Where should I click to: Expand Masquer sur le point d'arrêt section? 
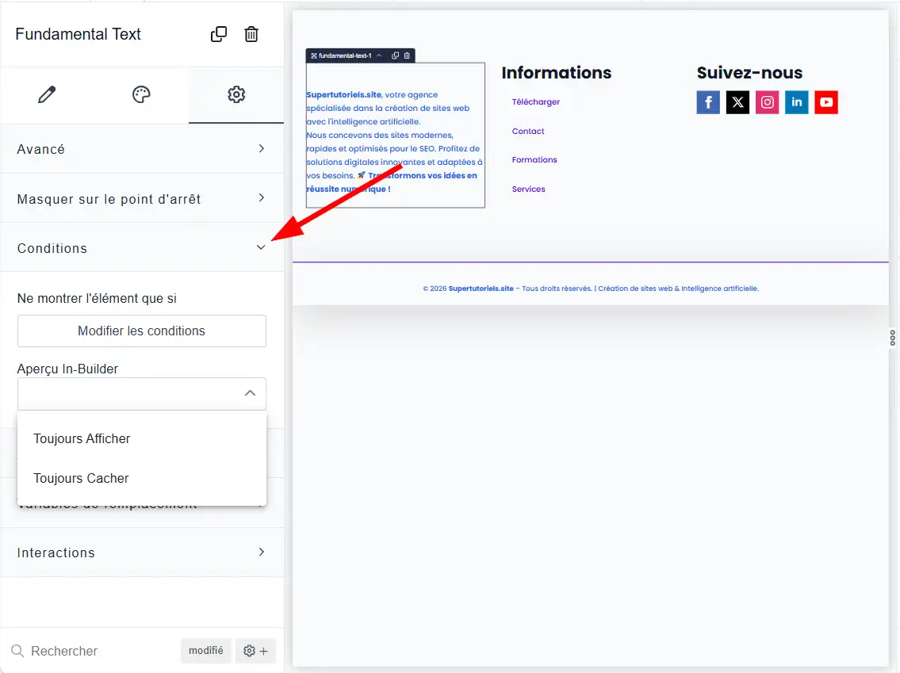(x=142, y=198)
